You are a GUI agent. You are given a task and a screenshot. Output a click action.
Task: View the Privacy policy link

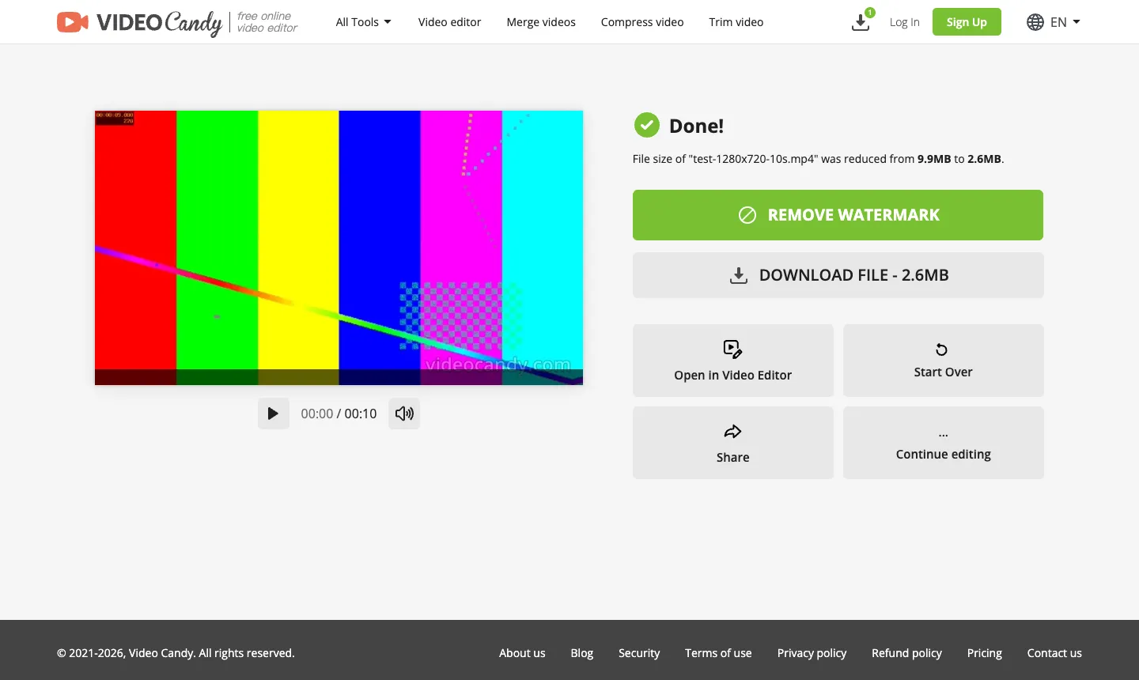[x=812, y=653]
